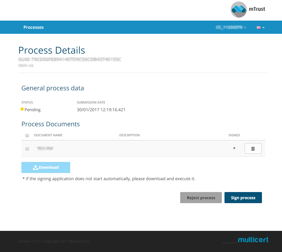Click the DOCUMENT NAME column header
Screen dimensions: 282x252
pos(48,135)
